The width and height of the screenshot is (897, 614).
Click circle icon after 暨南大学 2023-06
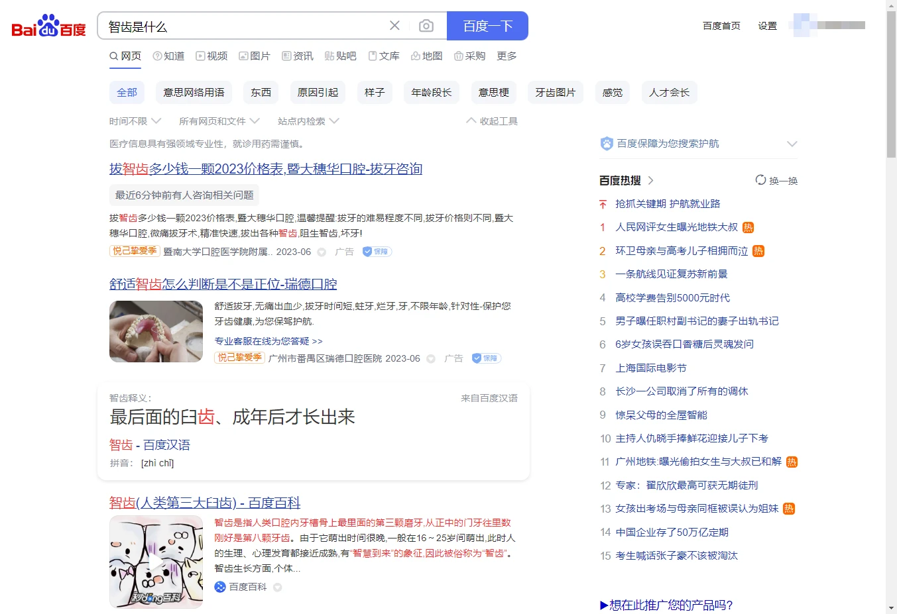point(322,252)
